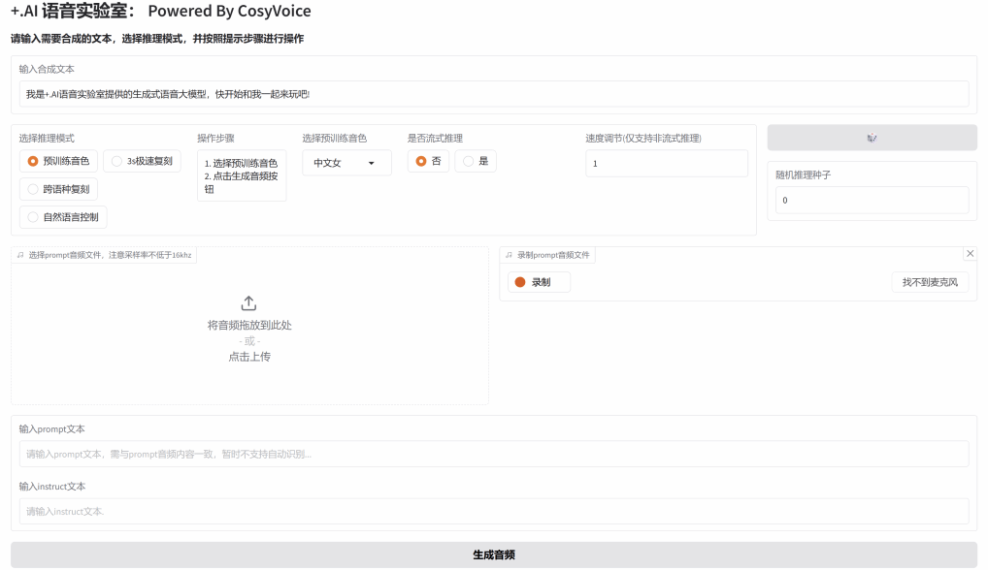Click the upload arrow icon
The width and height of the screenshot is (988, 570).
[x=248, y=303]
